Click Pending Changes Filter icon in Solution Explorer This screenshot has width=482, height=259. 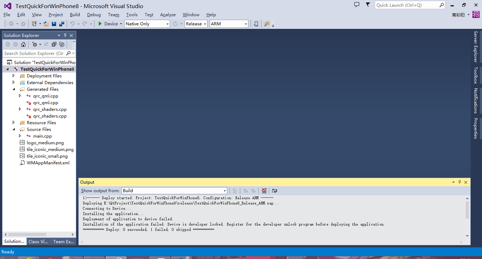click(35, 44)
